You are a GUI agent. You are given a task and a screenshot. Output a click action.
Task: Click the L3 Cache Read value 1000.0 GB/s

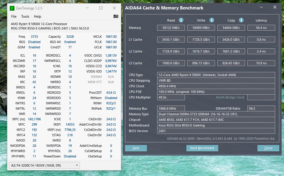(171, 63)
